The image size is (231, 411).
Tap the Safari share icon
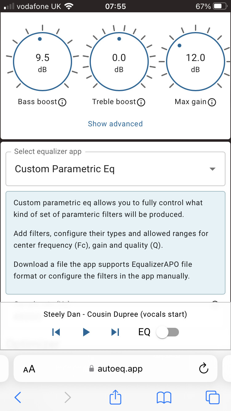pos(115,397)
